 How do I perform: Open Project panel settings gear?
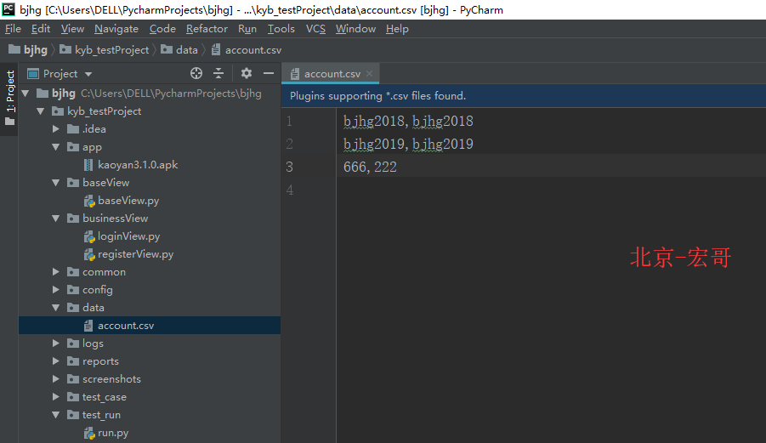(247, 74)
